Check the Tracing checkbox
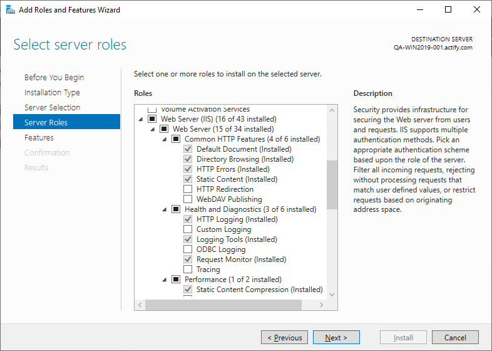 (x=188, y=270)
